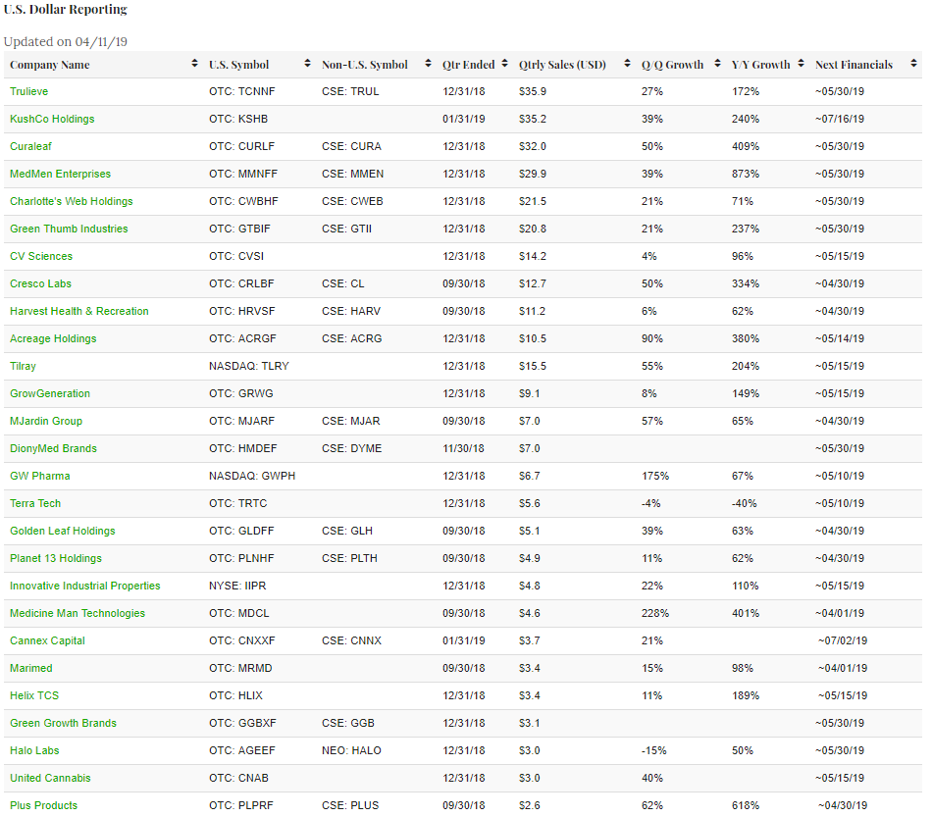The width and height of the screenshot is (932, 817).
Task: Open the Trulieve company link
Action: coord(28,91)
